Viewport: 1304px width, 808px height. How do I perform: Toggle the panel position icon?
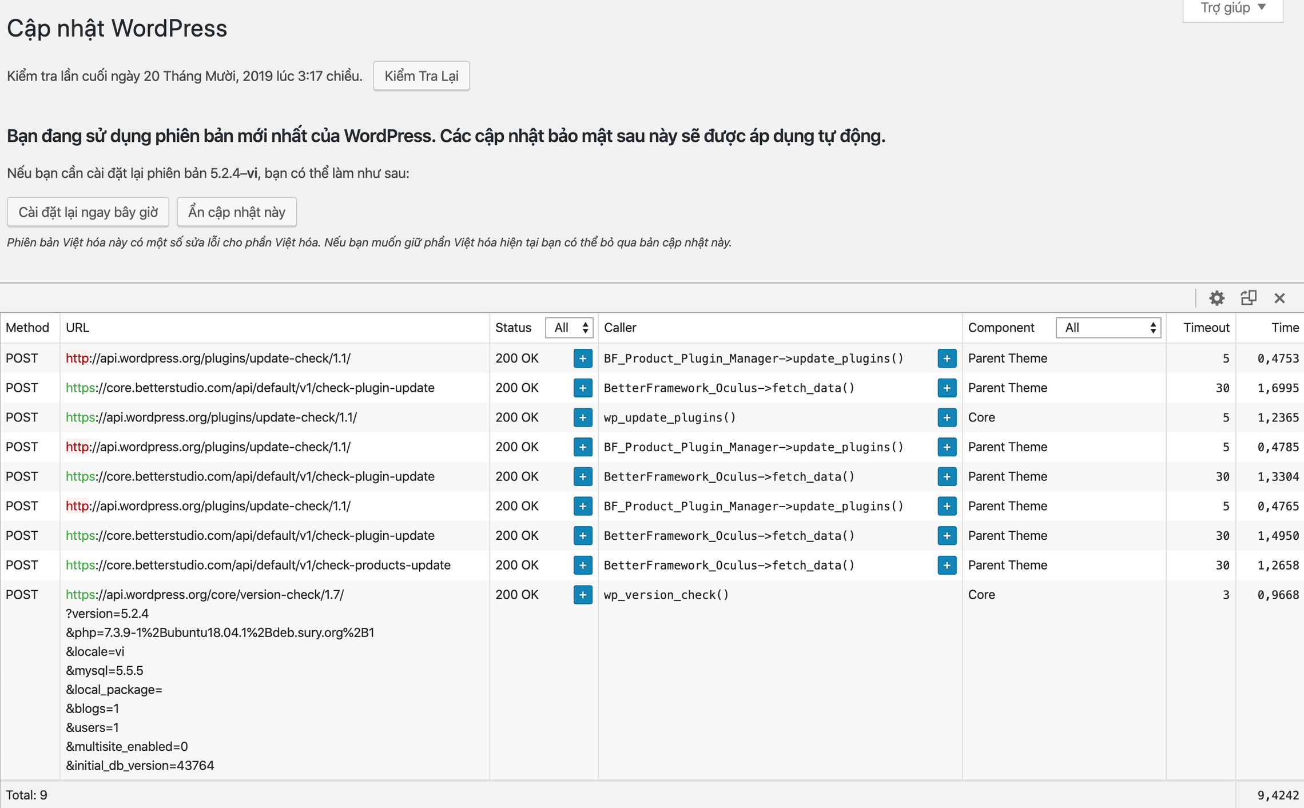click(1249, 298)
